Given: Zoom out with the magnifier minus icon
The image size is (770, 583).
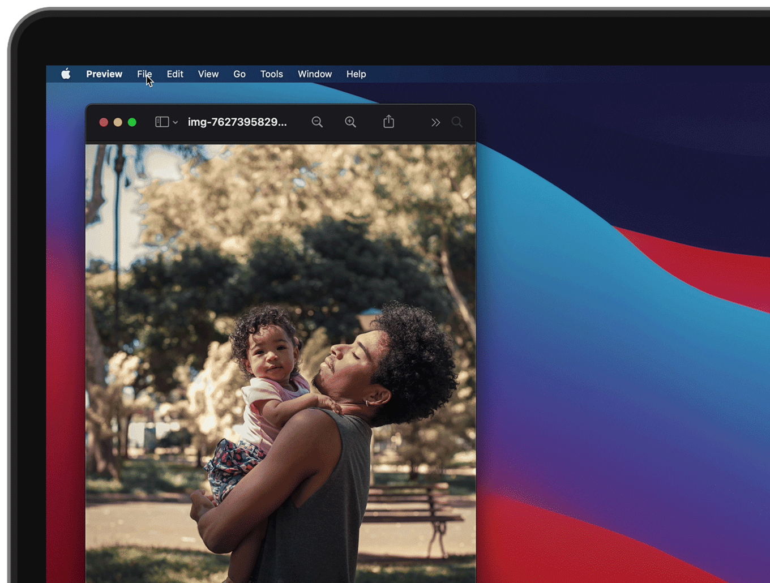Looking at the screenshot, I should tap(317, 122).
